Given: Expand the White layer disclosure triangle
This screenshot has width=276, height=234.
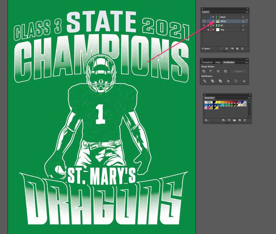Looking at the screenshot, I should 213,21.
